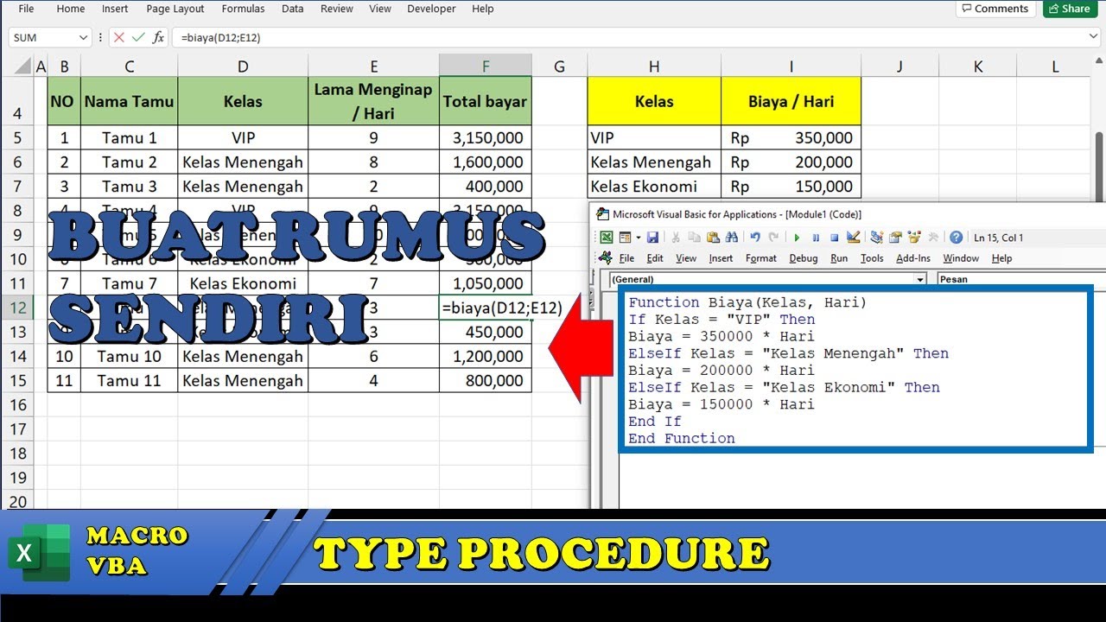The width and height of the screenshot is (1106, 622).
Task: Click the Cut scissors icon in VBA toolbar
Action: 675,238
